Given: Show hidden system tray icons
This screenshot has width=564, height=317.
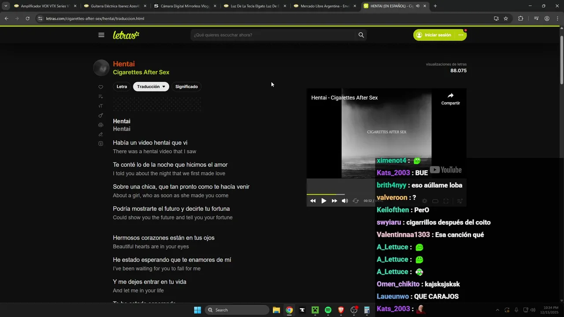Looking at the screenshot, I should (x=497, y=310).
